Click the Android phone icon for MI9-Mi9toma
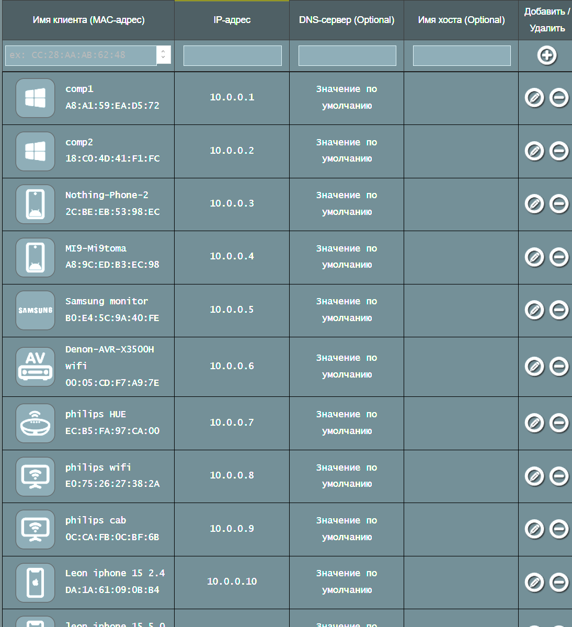This screenshot has height=627, width=572. point(35,257)
